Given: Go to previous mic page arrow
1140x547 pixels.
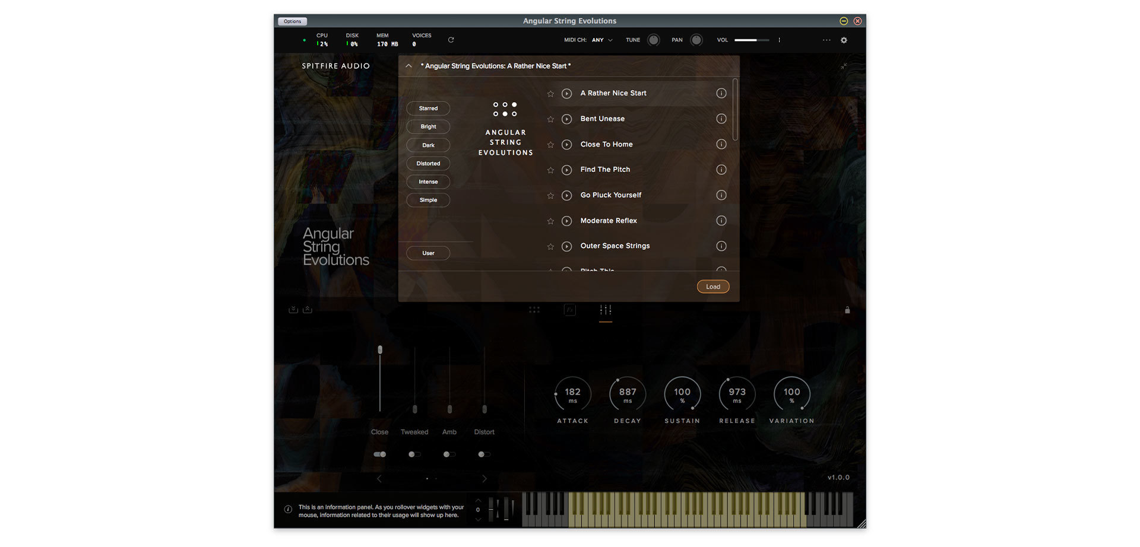Looking at the screenshot, I should [379, 479].
